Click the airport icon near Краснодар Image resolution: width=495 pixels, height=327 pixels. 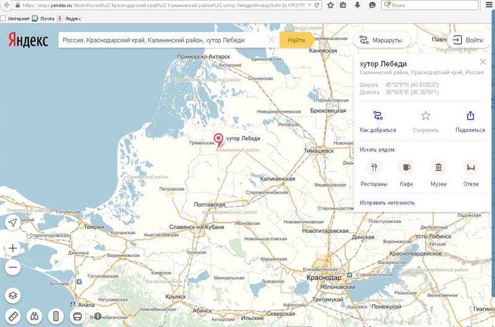click(350, 275)
